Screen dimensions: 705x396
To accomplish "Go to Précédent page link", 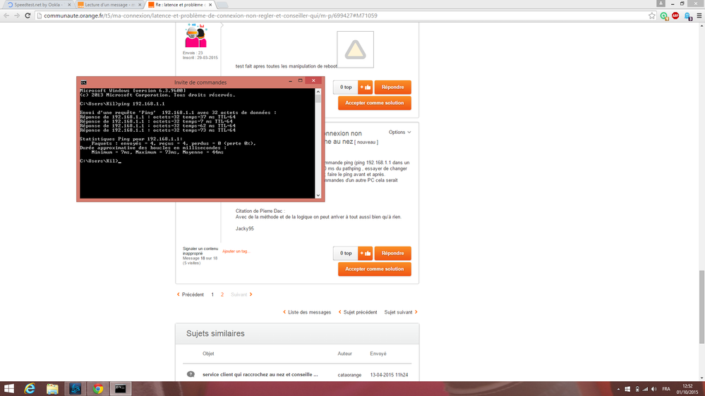I will 191,295.
